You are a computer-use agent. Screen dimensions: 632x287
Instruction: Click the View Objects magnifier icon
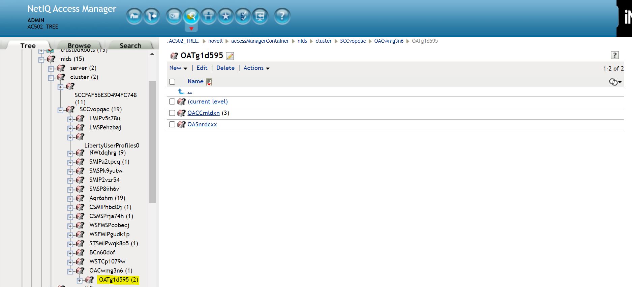[x=191, y=16]
